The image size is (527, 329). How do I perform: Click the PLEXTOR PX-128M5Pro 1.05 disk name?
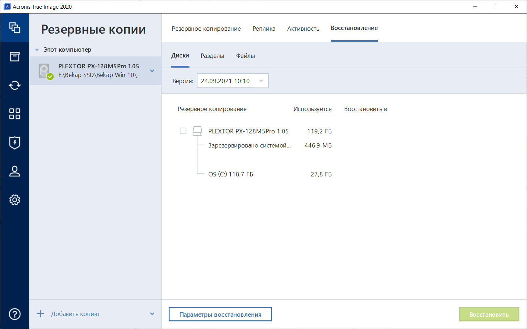click(248, 131)
